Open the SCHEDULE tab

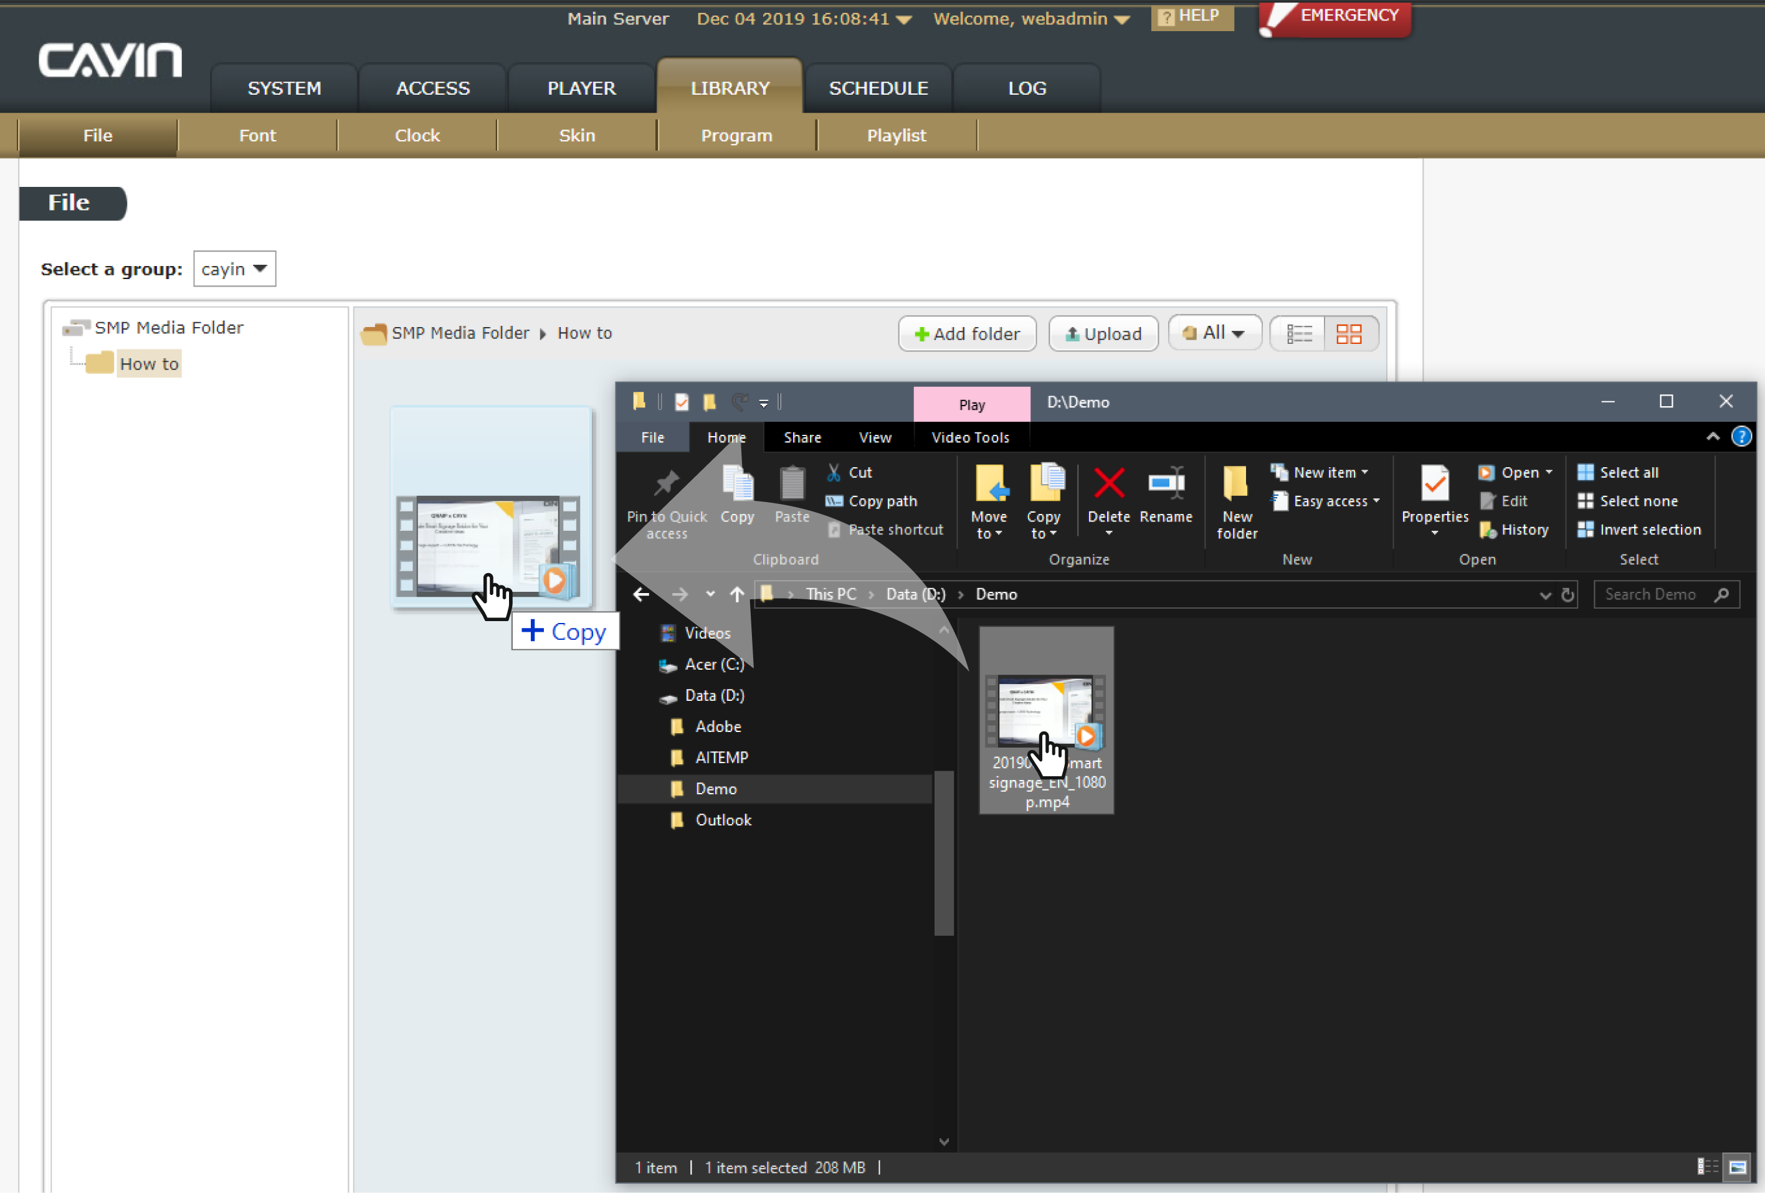click(878, 88)
